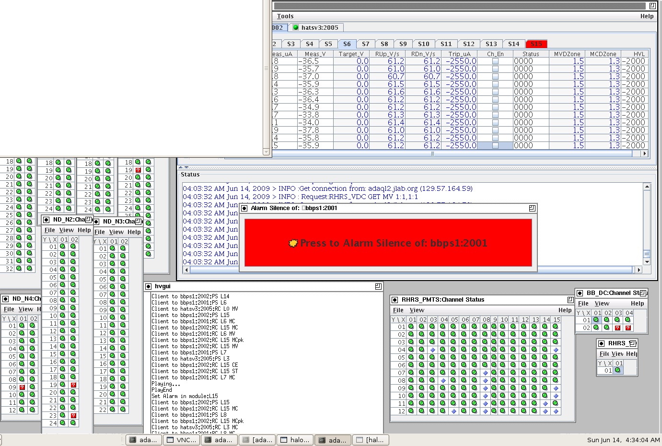This screenshot has height=446, width=662.
Task: Enable Ch_En checkbox for Meas_V -36.3 row
Action: [x=495, y=92]
